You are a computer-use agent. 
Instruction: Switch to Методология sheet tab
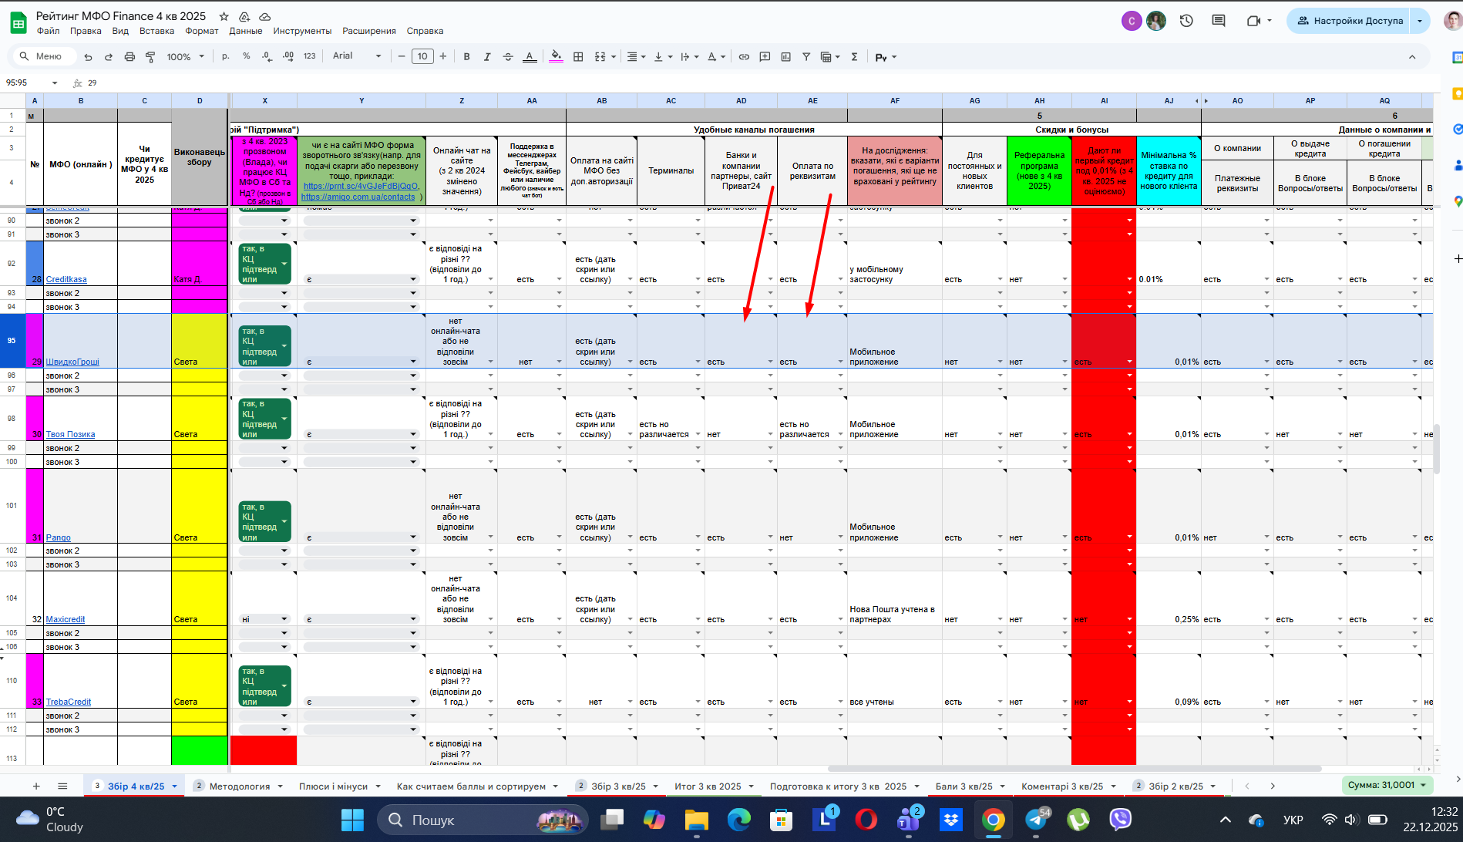[239, 786]
